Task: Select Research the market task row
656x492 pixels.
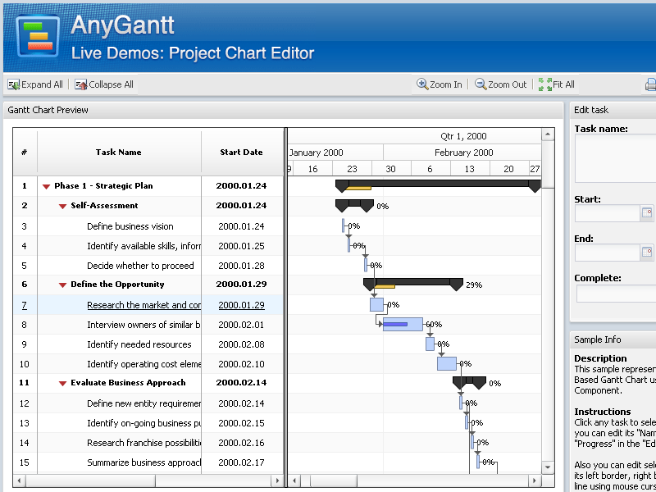Action: (148, 305)
